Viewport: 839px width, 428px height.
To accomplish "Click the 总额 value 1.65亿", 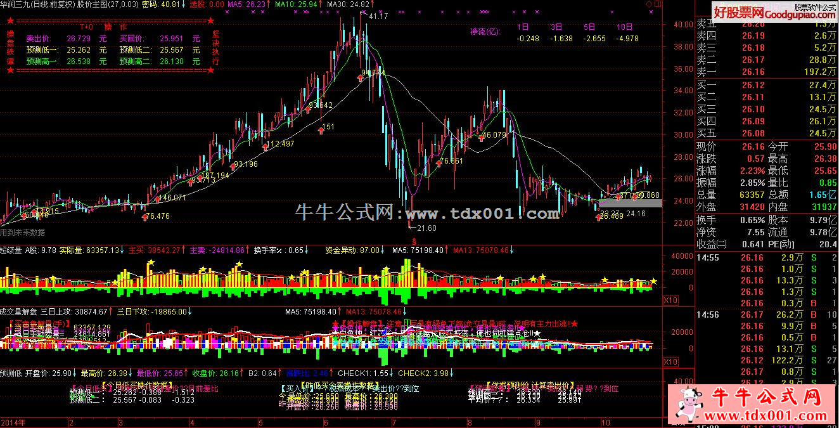I will click(x=824, y=195).
